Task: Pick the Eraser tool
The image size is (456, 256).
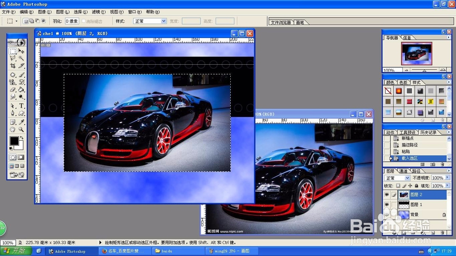Action: pyautogui.click(x=12, y=89)
